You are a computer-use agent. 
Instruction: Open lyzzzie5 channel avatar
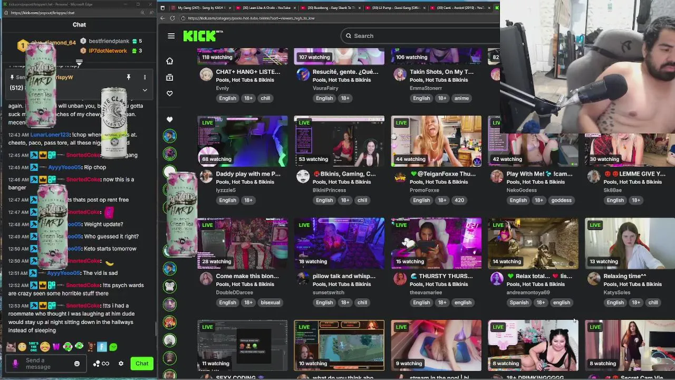coord(206,176)
